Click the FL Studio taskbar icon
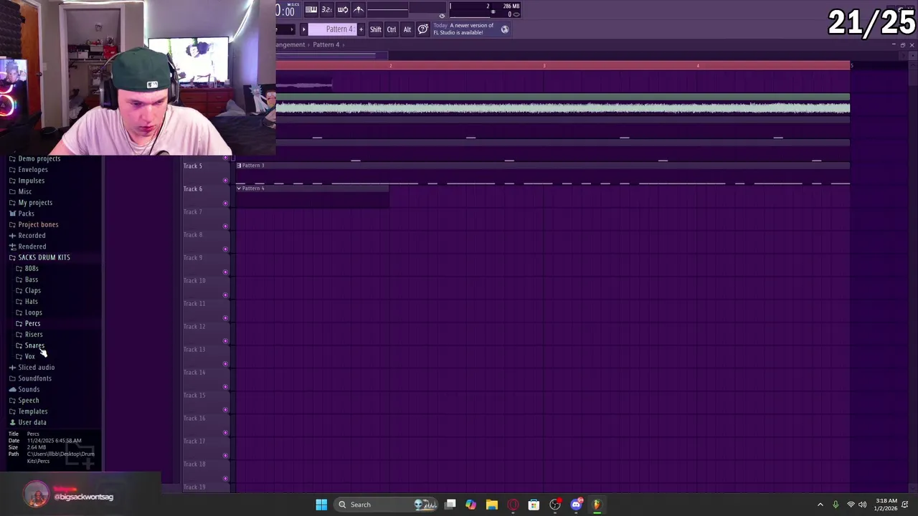Screen dimensions: 918x516 (597, 505)
